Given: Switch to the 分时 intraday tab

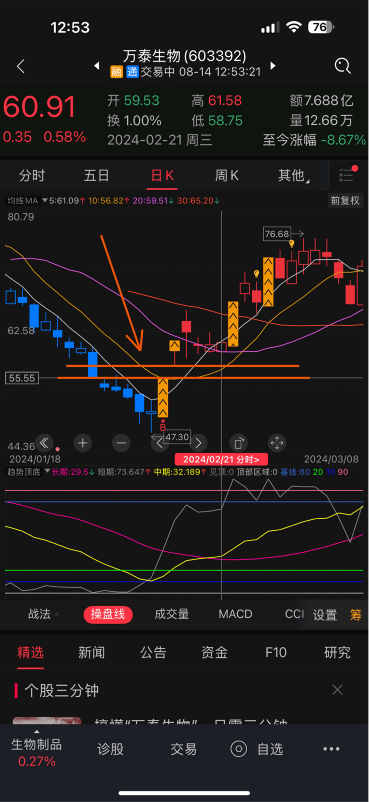Looking at the screenshot, I should coord(32,176).
